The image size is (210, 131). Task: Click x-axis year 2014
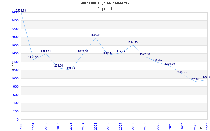tap(83, 126)
